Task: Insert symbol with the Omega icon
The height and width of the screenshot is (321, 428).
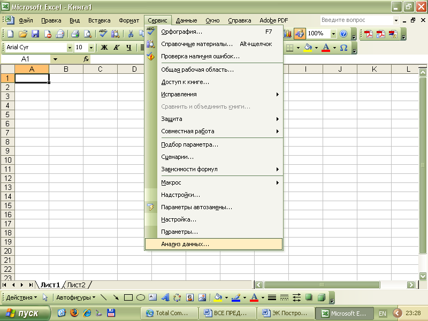Action: [343, 48]
